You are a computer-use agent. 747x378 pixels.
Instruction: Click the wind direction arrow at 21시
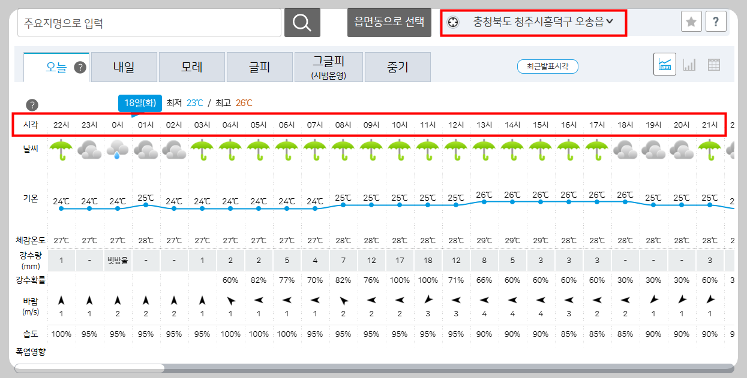pos(710,300)
